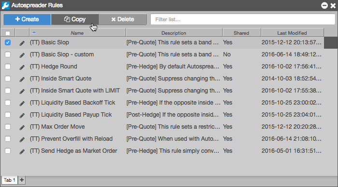Sort by the Last Modified column header

click(292, 33)
